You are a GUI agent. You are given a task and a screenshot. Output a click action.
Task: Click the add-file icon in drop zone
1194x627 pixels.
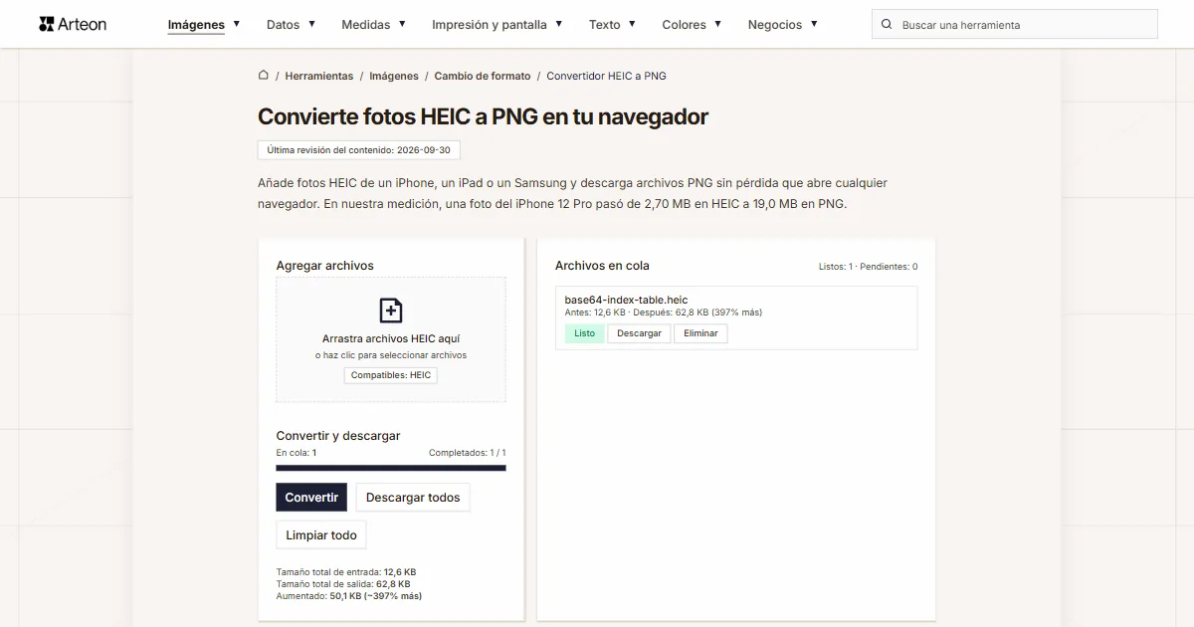coord(391,311)
